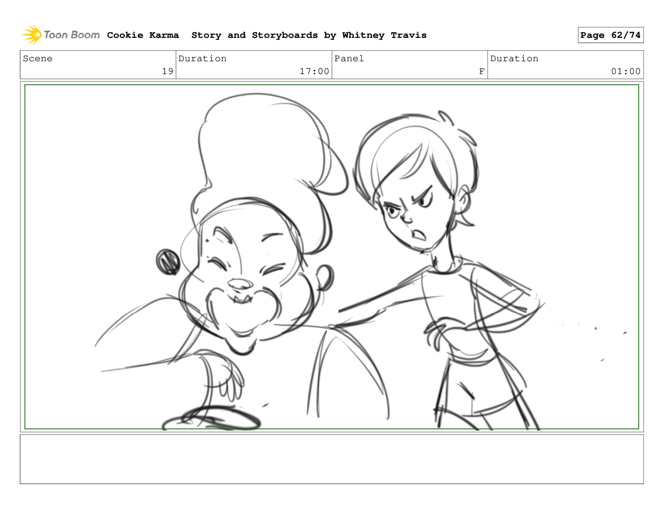Click the panel letter 'F'
Screen dimensions: 664x514
point(481,71)
